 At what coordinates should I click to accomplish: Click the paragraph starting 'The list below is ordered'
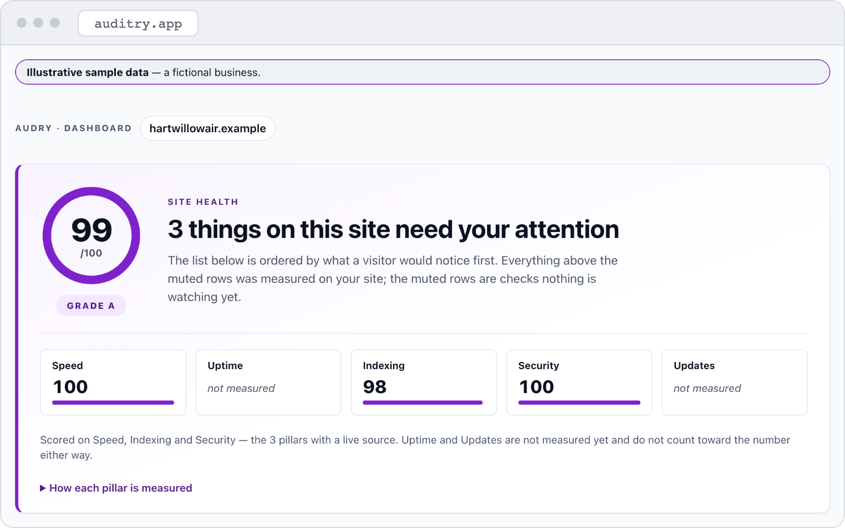393,279
